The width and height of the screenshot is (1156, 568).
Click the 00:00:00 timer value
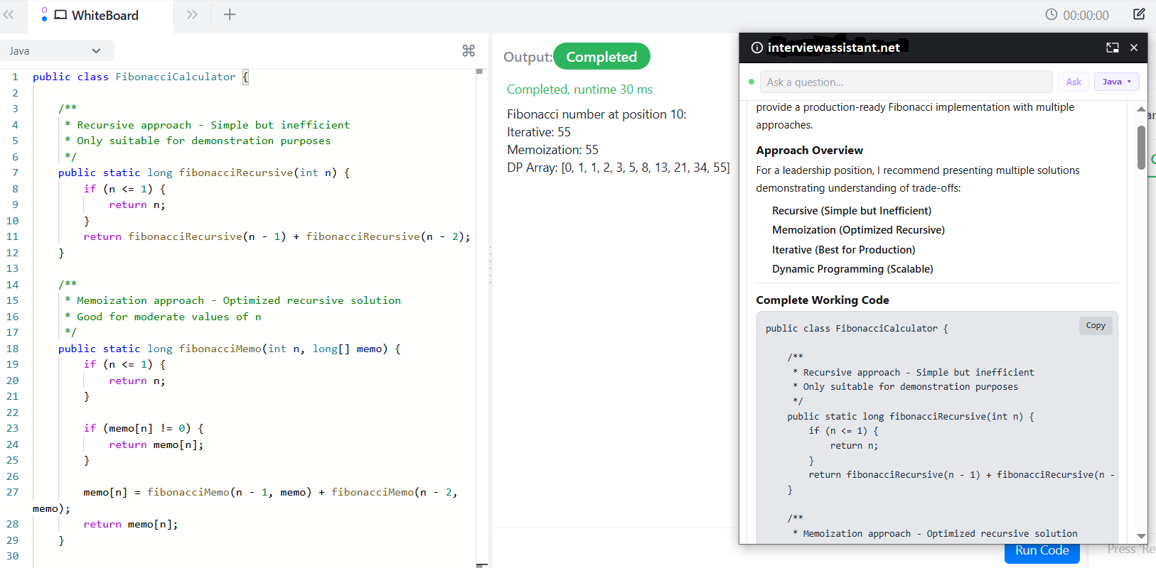point(1086,16)
